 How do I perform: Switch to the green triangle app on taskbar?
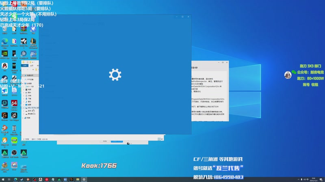pos(59,180)
